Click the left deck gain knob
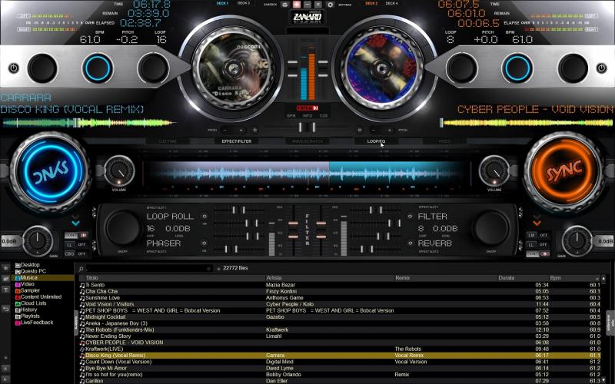This screenshot has height=384, width=615. point(38,241)
